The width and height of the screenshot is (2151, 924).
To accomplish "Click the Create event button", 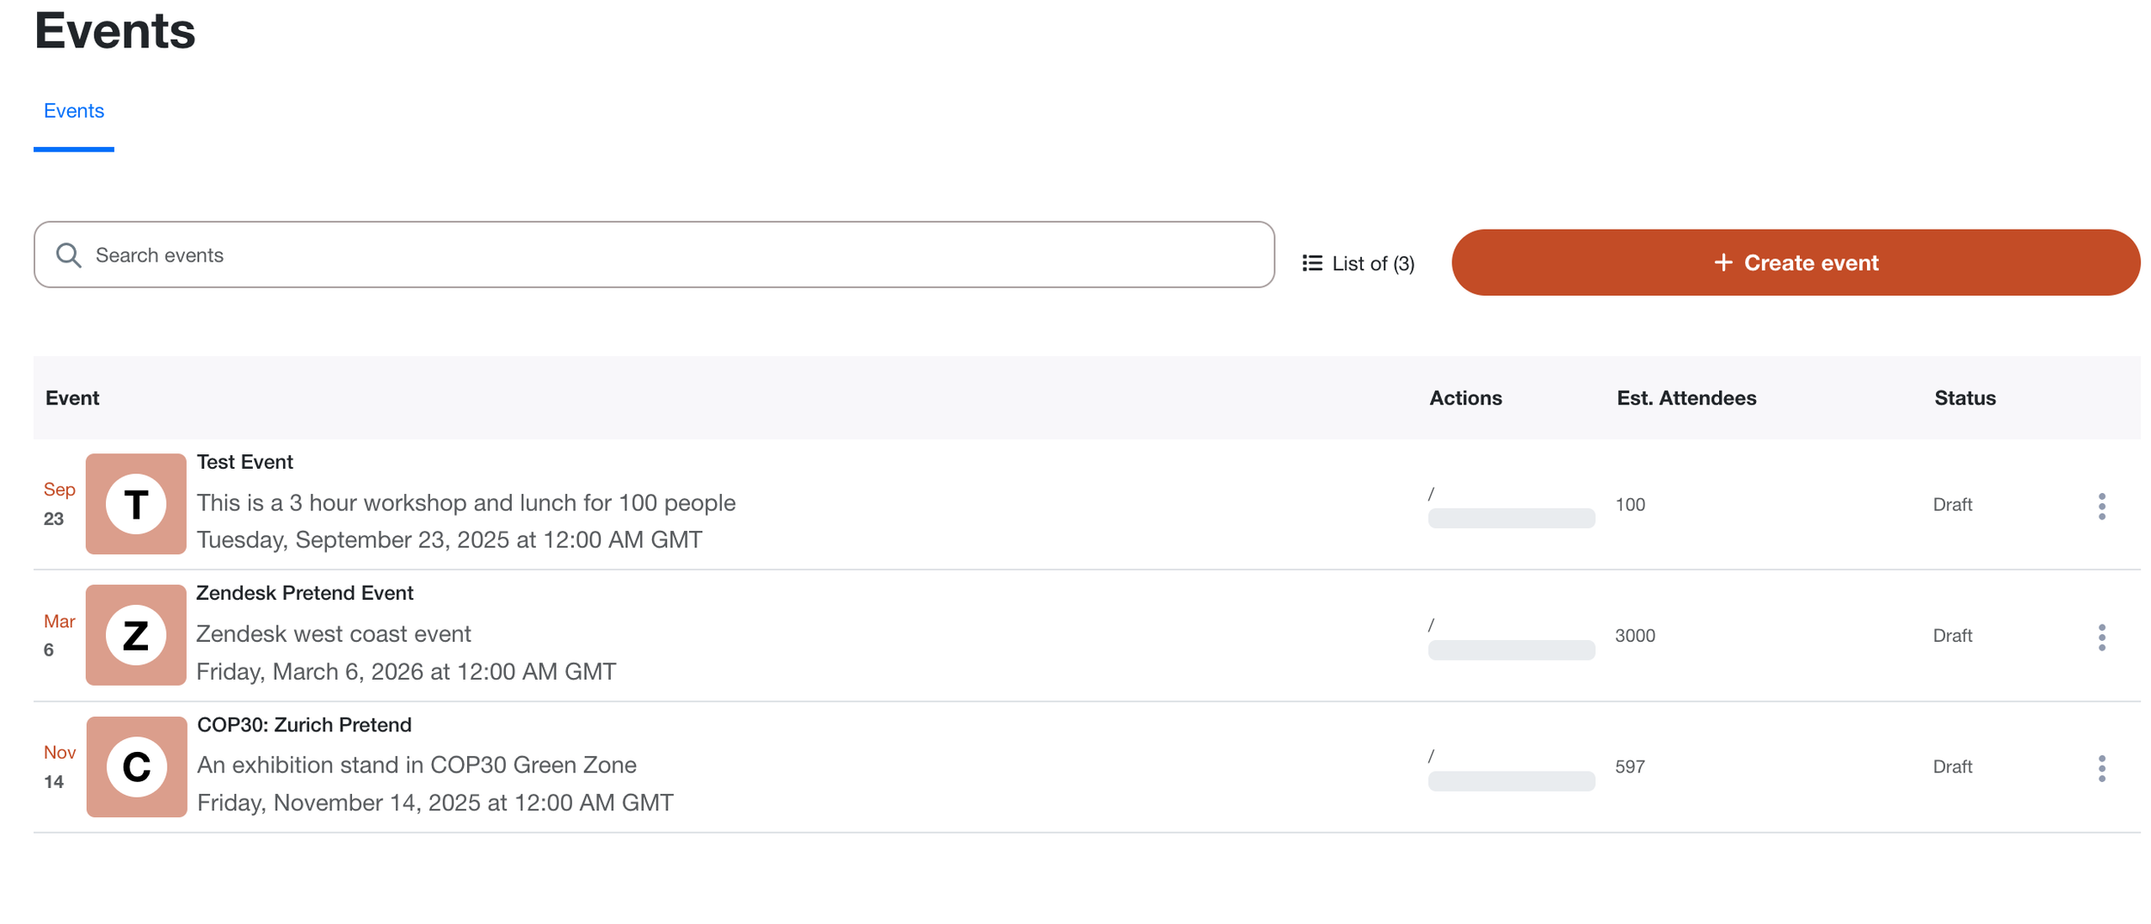I will (1796, 262).
